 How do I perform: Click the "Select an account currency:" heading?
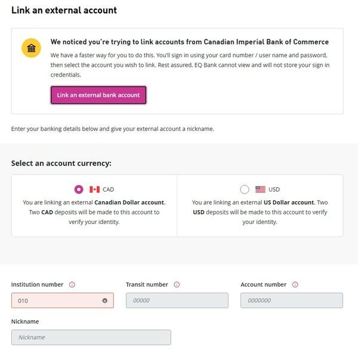(61, 163)
